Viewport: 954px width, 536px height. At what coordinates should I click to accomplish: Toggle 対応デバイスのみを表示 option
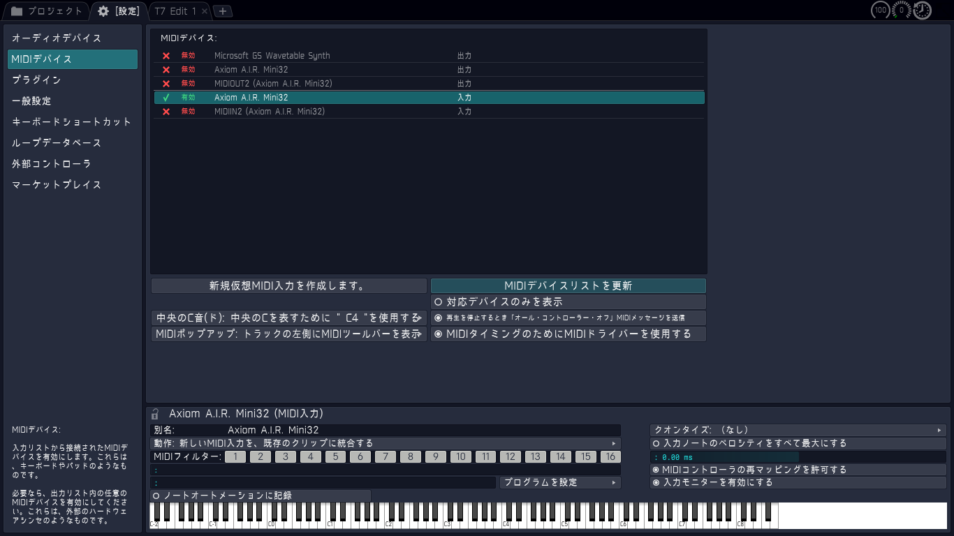(568, 302)
